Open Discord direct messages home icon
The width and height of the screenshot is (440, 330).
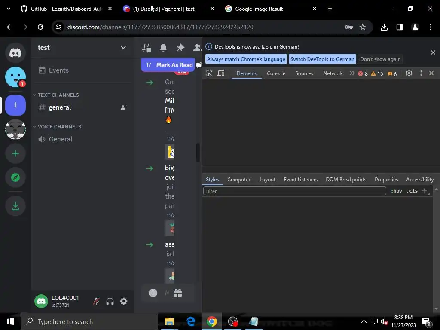pos(15,53)
